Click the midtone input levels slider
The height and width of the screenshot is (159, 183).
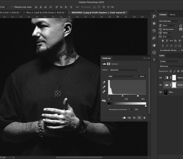(x=122, y=96)
